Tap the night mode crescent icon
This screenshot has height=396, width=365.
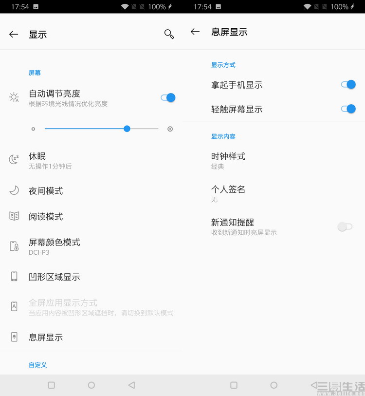click(x=14, y=190)
